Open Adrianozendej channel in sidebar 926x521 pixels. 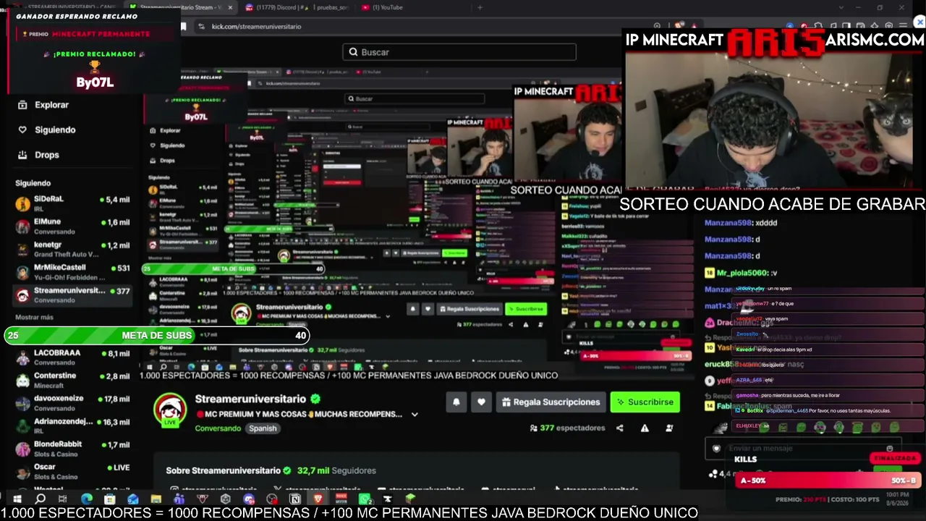(x=72, y=426)
